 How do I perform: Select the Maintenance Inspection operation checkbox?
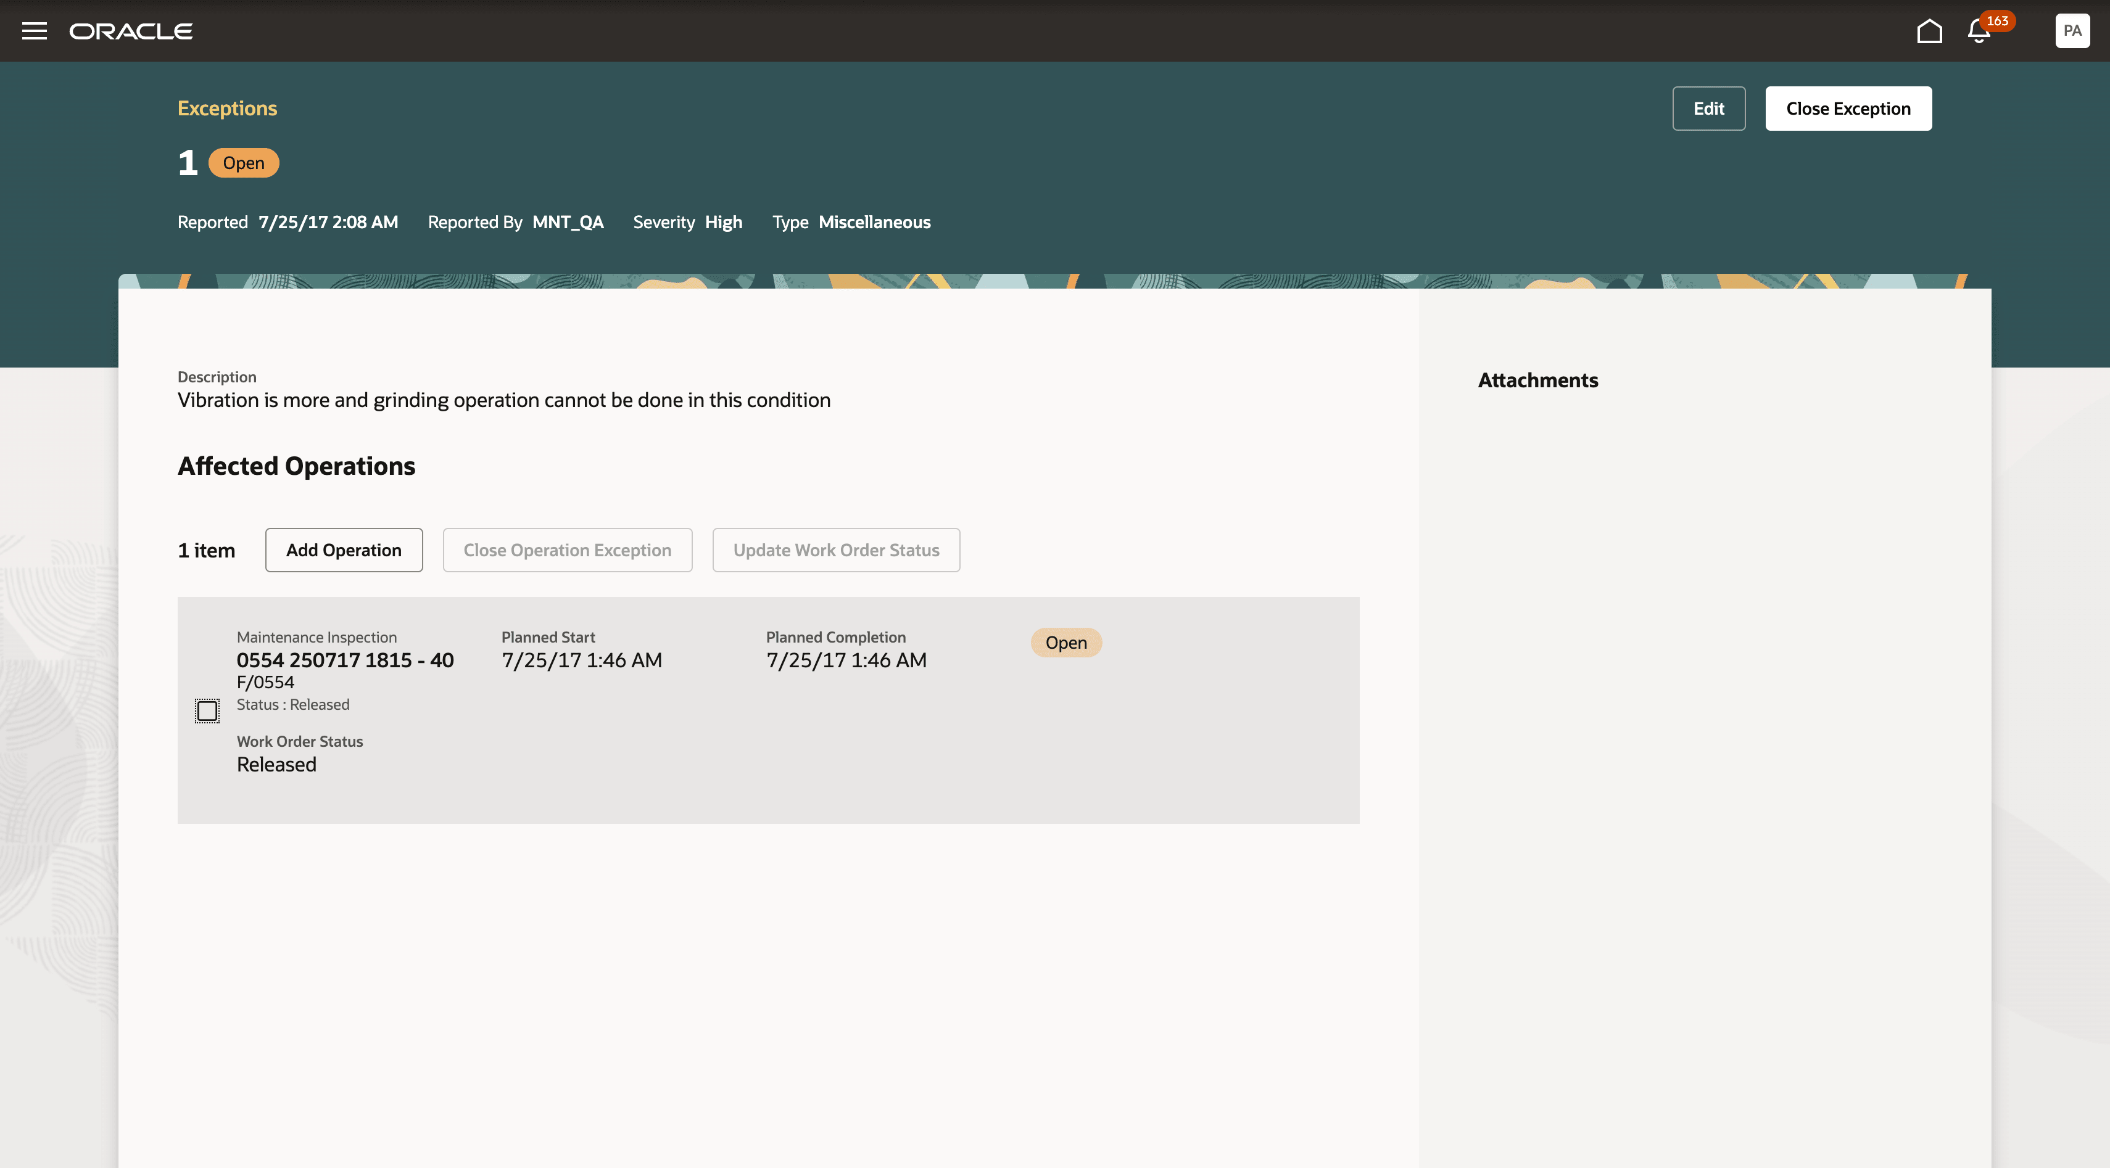207,710
